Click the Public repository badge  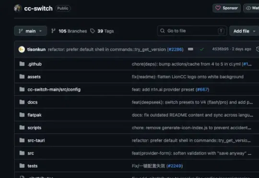point(63,8)
